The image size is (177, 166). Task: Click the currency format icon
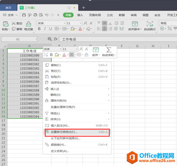coord(162,29)
